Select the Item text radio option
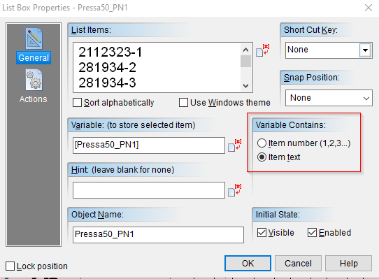The image size is (379, 279). click(x=262, y=157)
